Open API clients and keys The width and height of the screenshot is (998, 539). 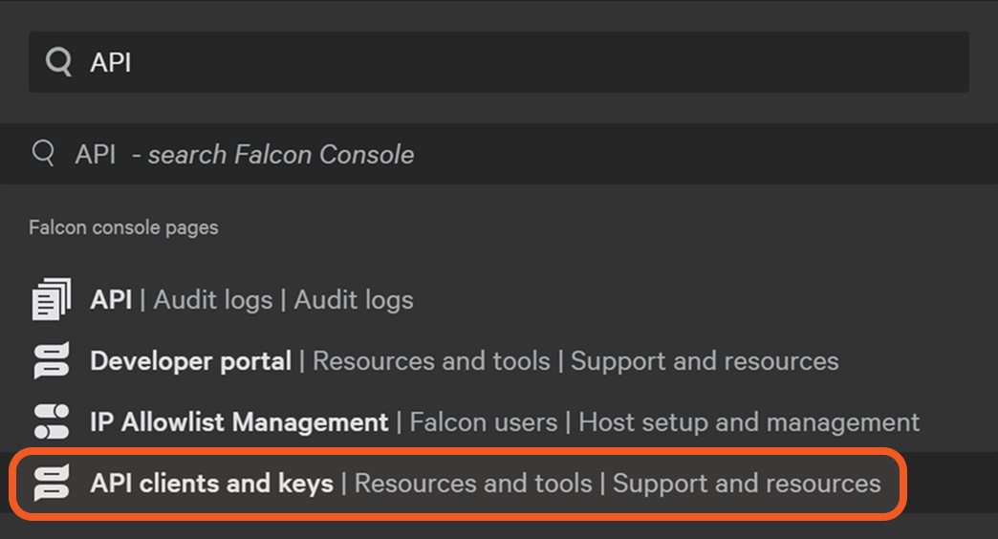[211, 483]
